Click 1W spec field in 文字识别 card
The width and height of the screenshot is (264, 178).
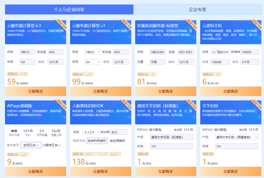pos(236,146)
